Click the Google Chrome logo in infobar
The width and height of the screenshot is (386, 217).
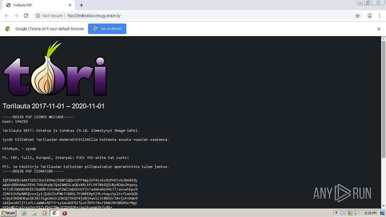(x=8, y=29)
